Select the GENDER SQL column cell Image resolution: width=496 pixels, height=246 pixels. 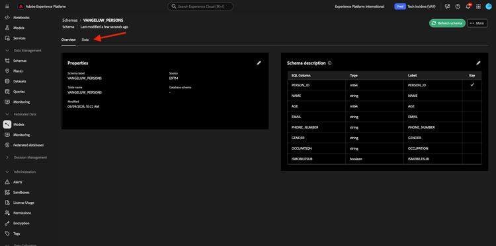click(316, 138)
